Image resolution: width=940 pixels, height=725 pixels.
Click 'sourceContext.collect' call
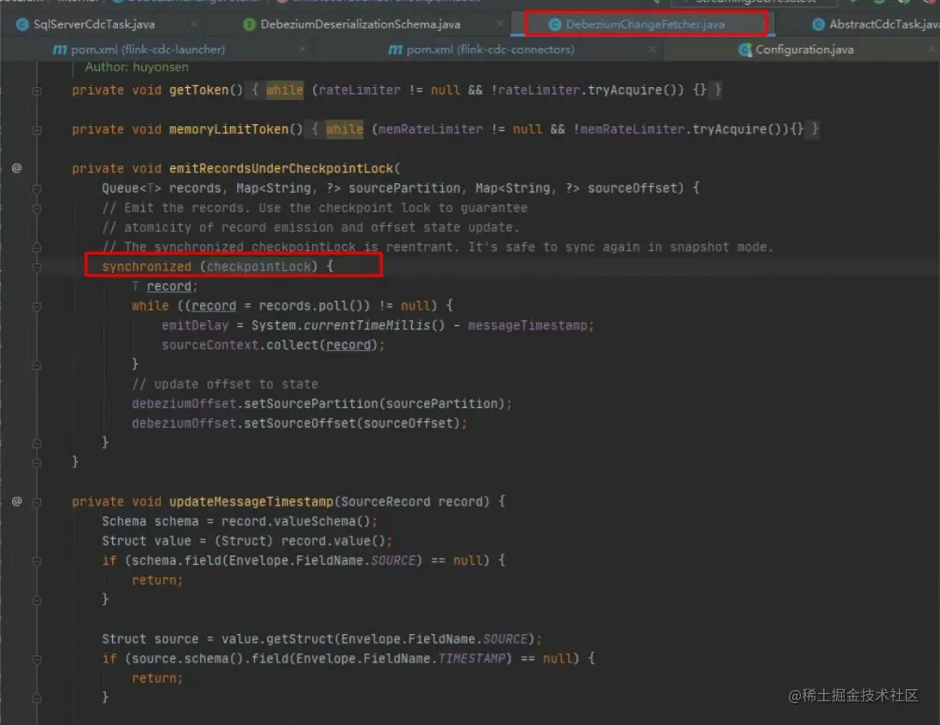coord(240,345)
